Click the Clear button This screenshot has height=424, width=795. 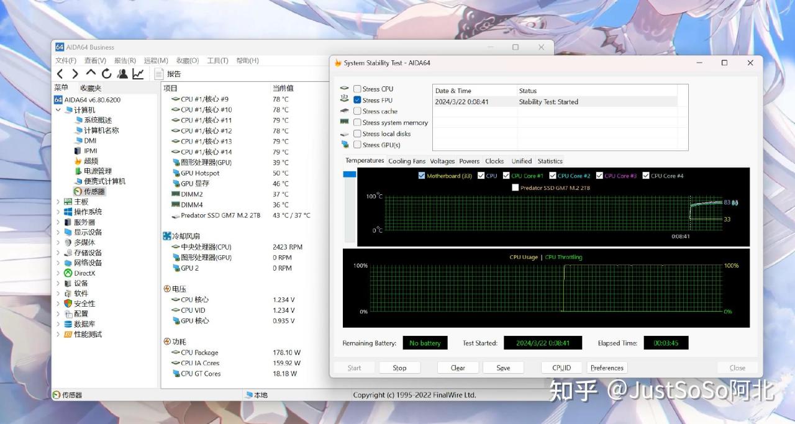[x=458, y=368]
